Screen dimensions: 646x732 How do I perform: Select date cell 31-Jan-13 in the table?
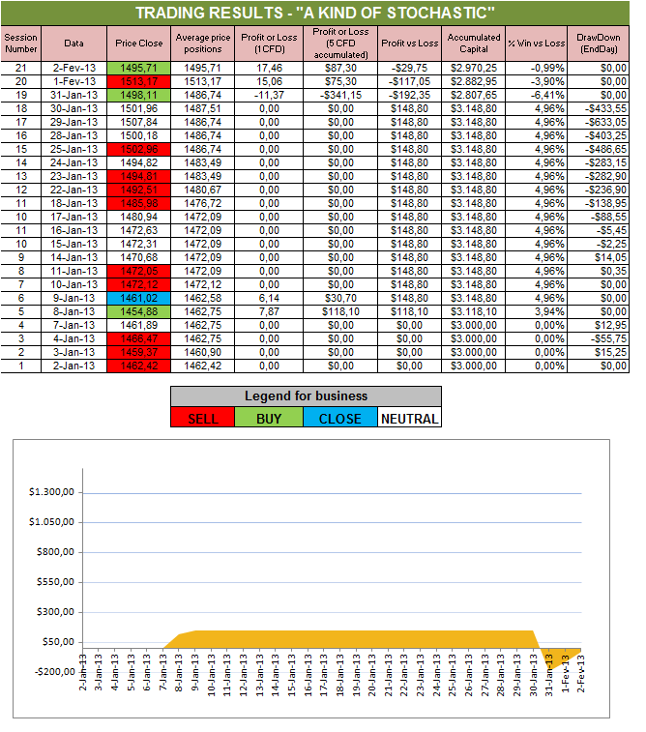point(74,95)
